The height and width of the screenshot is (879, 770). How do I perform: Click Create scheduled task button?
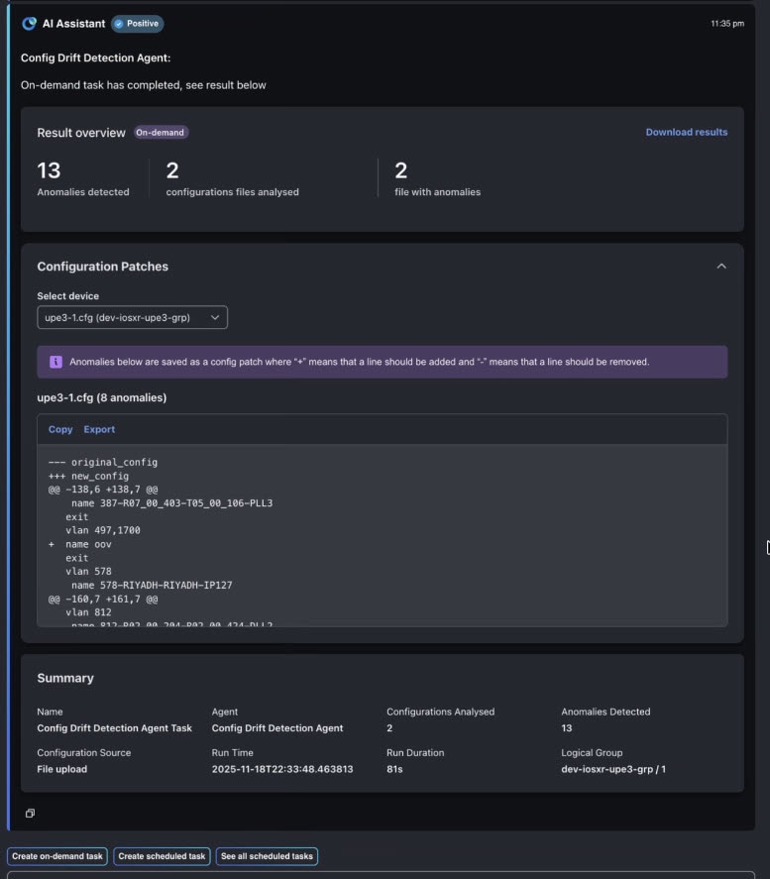(162, 856)
